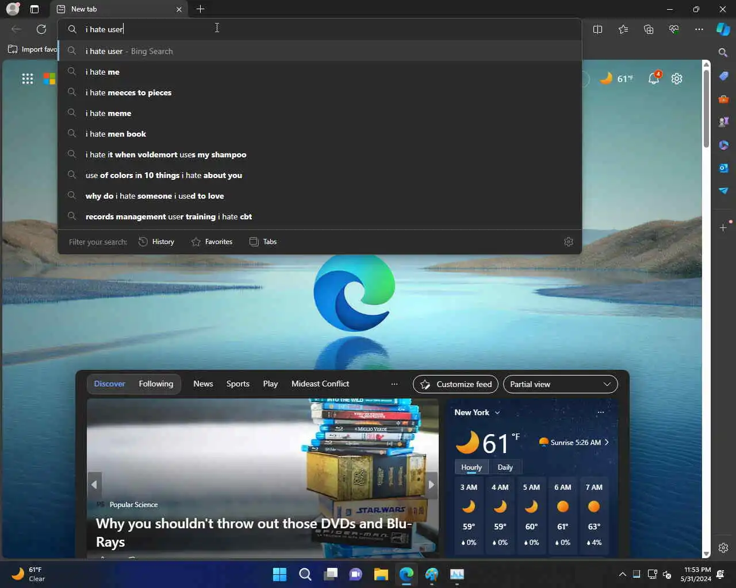736x588 pixels.
Task: Open Partial view dropdown
Action: [561, 384]
